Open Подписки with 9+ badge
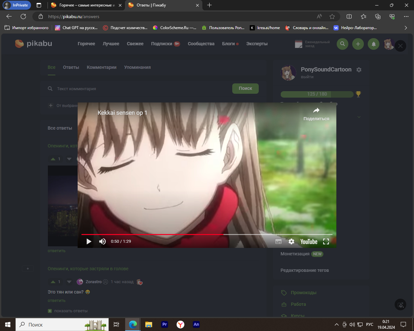Screen dimensions: 414x331 (165, 44)
